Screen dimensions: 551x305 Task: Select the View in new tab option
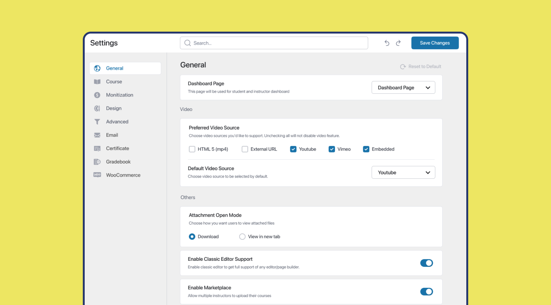click(x=242, y=236)
